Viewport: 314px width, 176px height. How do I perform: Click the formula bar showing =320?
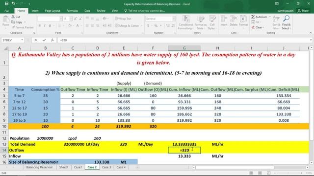[x=183, y=40]
